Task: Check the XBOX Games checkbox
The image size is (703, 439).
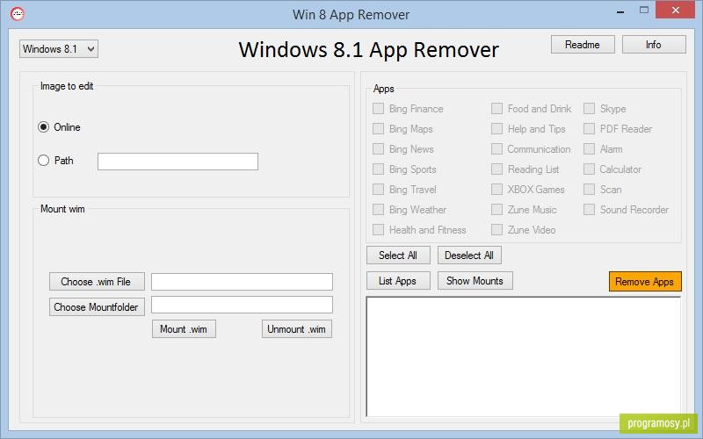Action: tap(496, 189)
